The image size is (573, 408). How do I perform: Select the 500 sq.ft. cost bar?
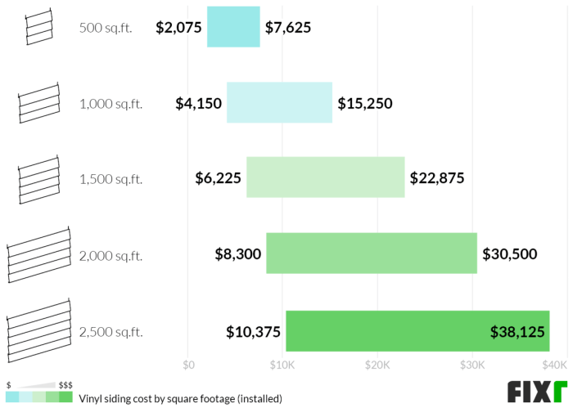[233, 27]
